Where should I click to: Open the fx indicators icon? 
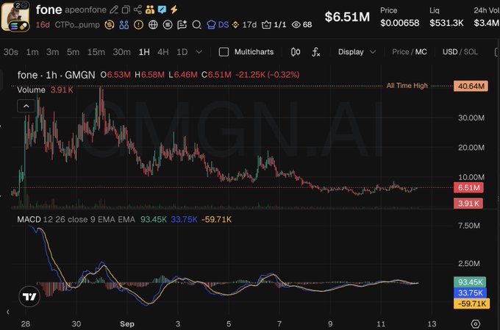[x=315, y=51]
